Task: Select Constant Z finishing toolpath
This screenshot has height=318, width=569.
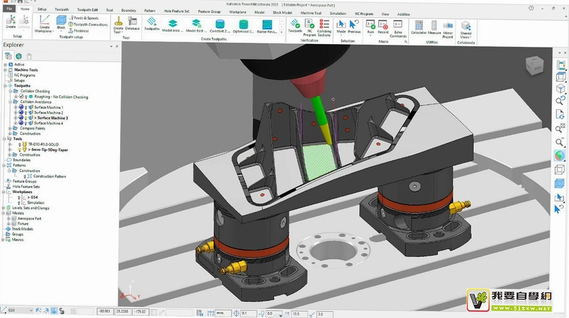Action: tap(220, 24)
